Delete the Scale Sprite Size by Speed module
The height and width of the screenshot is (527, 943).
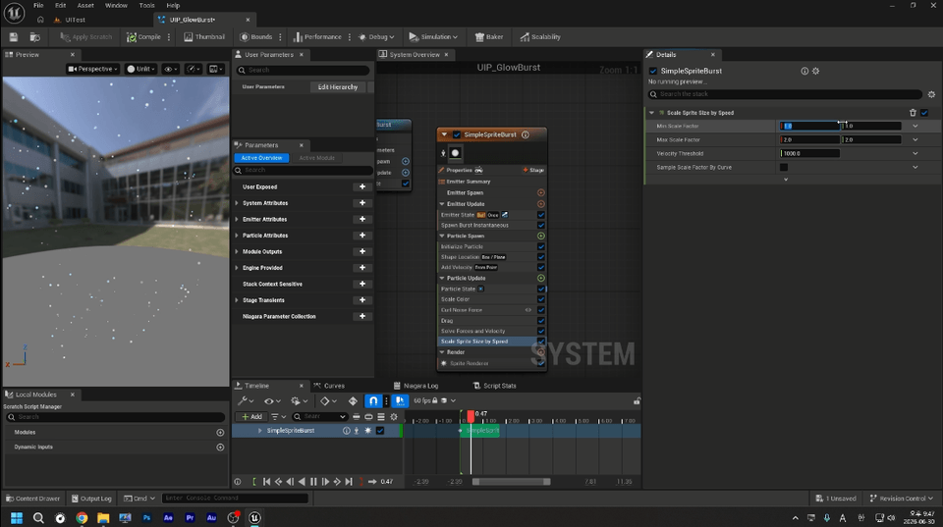point(913,113)
